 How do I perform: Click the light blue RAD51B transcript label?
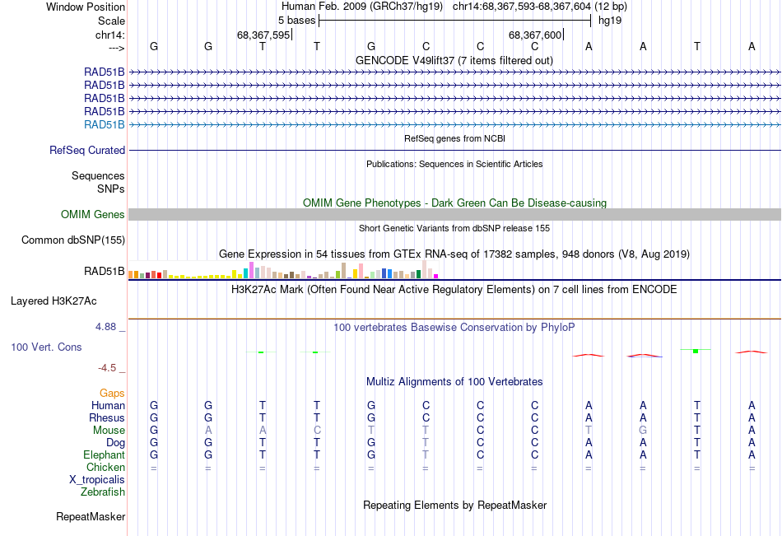[x=105, y=125]
